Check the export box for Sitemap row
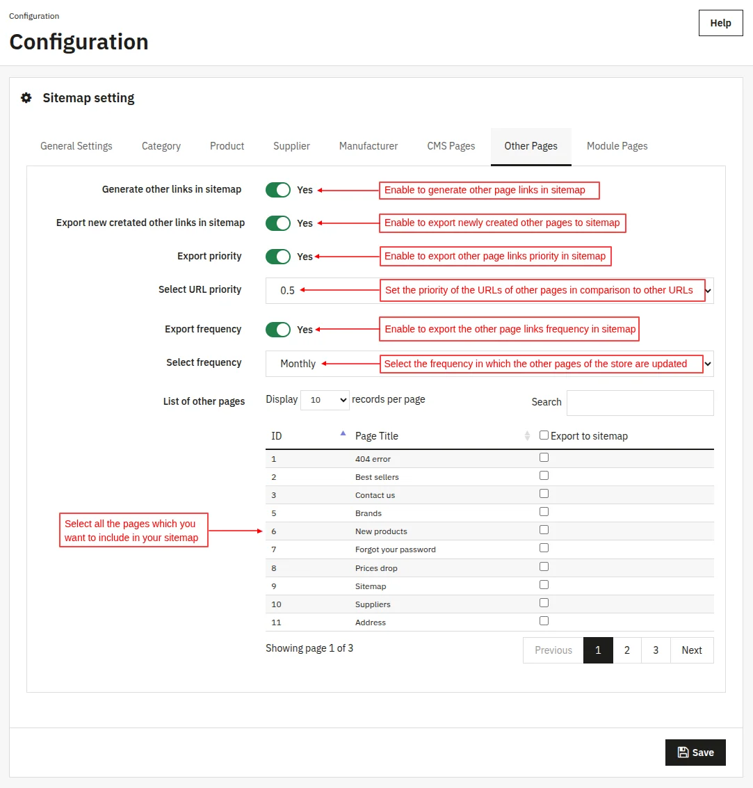Screen dimensions: 753x788 pos(544,584)
